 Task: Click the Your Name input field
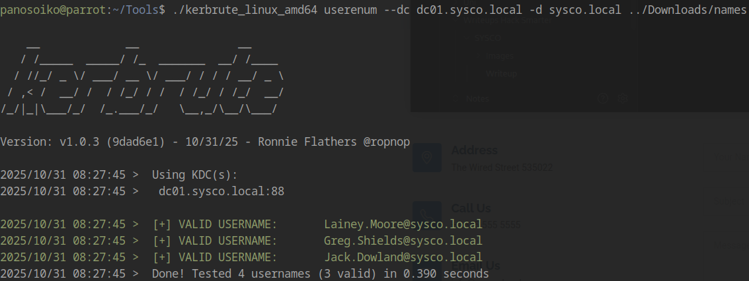coord(727,156)
